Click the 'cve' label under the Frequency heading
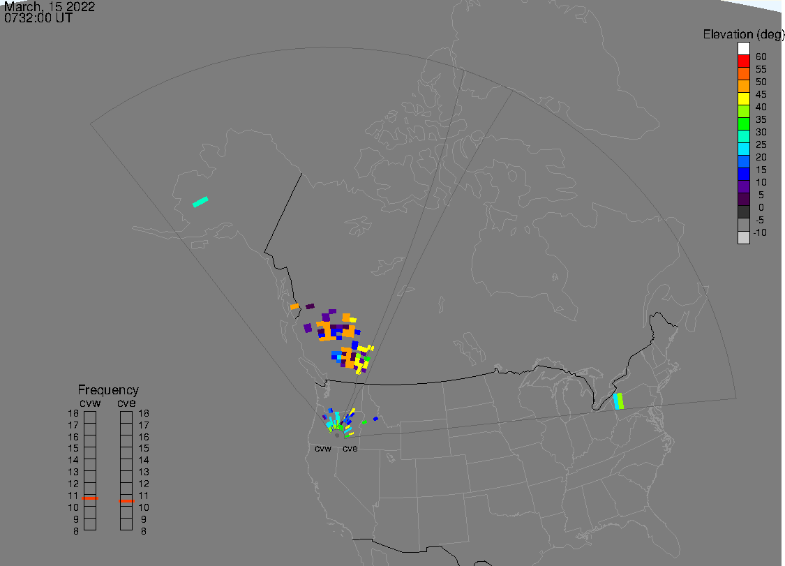 coord(126,403)
